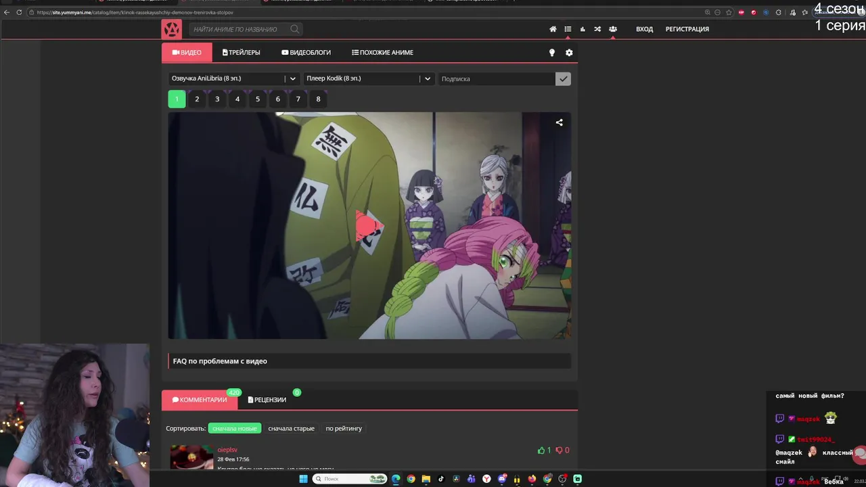Open File Explorer from taskbar
866x487 pixels.
[x=426, y=479]
